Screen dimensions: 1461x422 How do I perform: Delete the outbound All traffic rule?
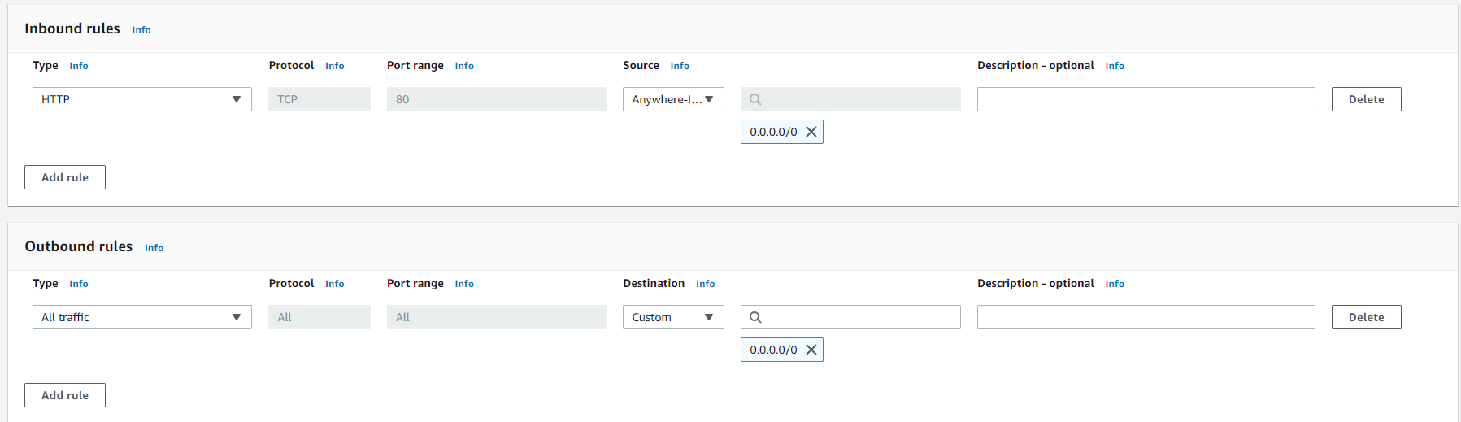(x=1366, y=317)
